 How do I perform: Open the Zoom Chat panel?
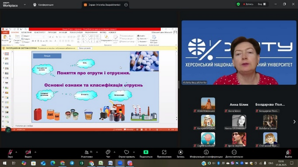click(x=108, y=153)
